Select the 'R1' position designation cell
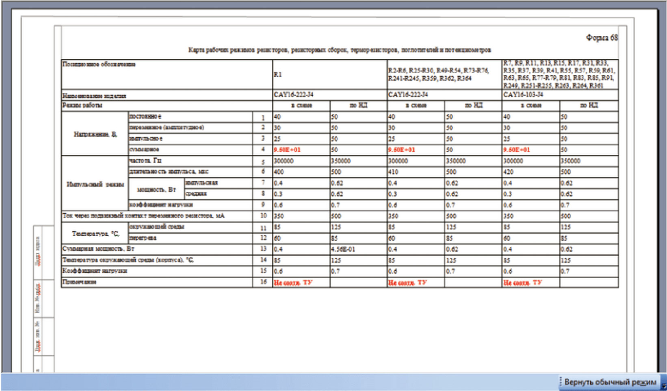 click(278, 75)
